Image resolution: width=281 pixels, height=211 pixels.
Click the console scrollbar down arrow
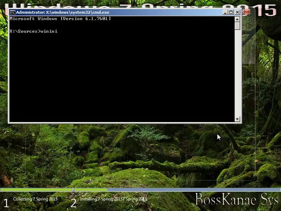point(237,119)
